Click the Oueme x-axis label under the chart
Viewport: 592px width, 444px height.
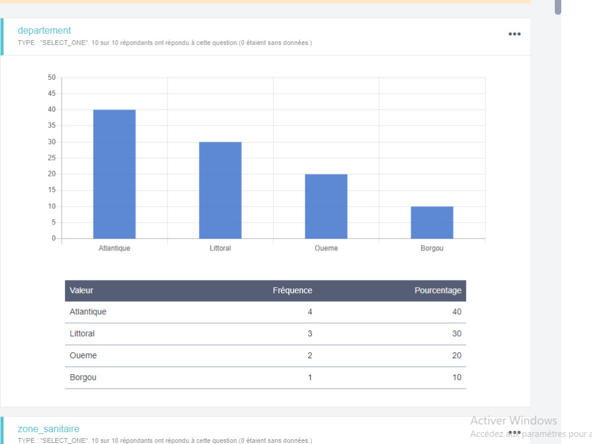(326, 248)
